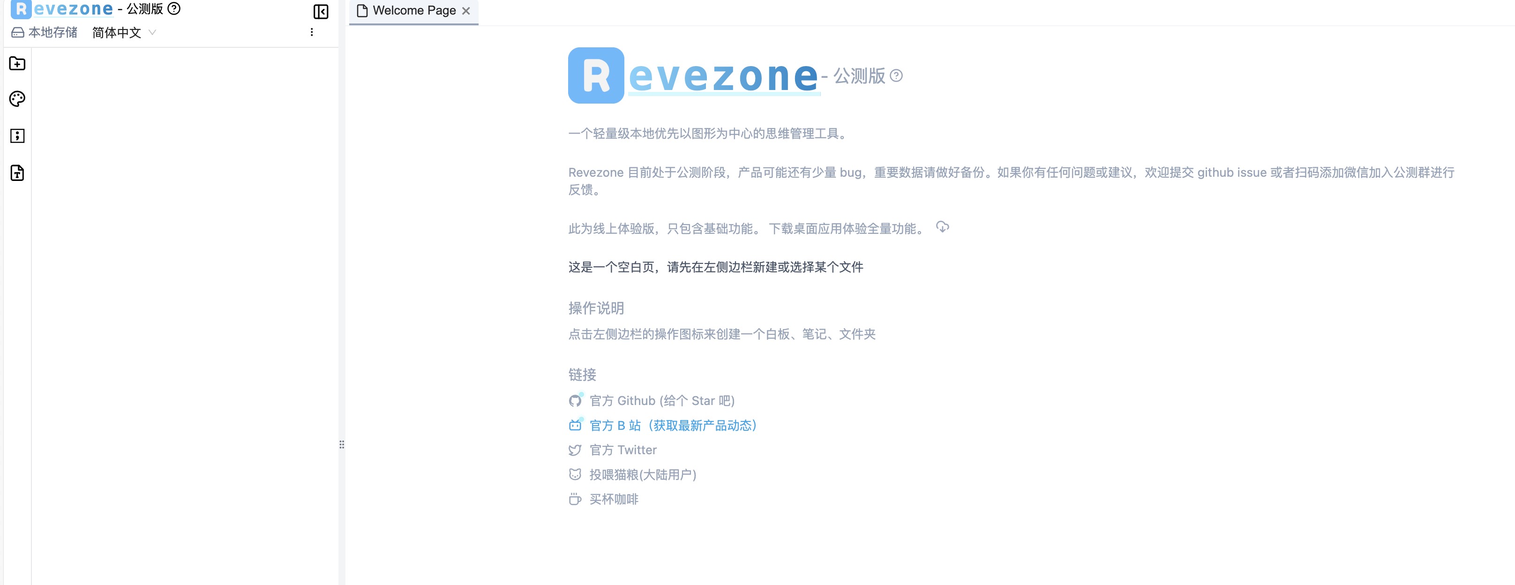Open the 简体中文 language dropdown

point(123,33)
